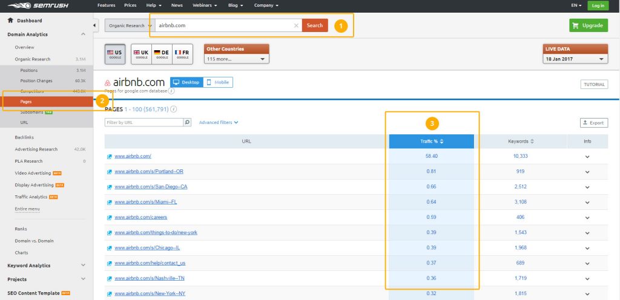620x300 pixels.
Task: Open SEO Content Template in the sidebar
Action: [x=33, y=293]
